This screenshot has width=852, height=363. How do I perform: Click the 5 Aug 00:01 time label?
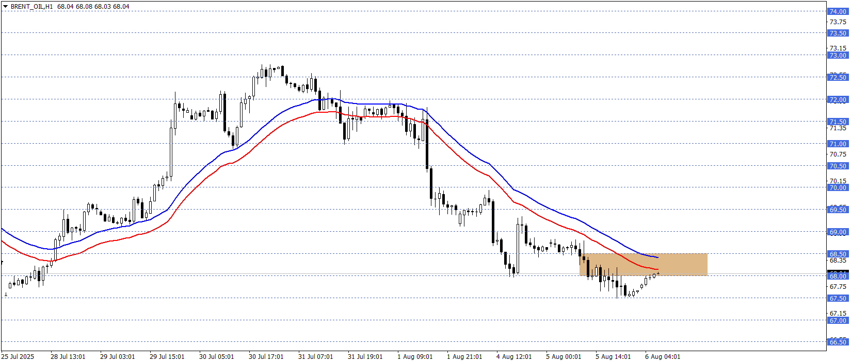(564, 356)
